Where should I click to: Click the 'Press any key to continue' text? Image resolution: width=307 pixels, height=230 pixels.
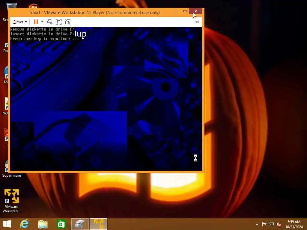45,39
